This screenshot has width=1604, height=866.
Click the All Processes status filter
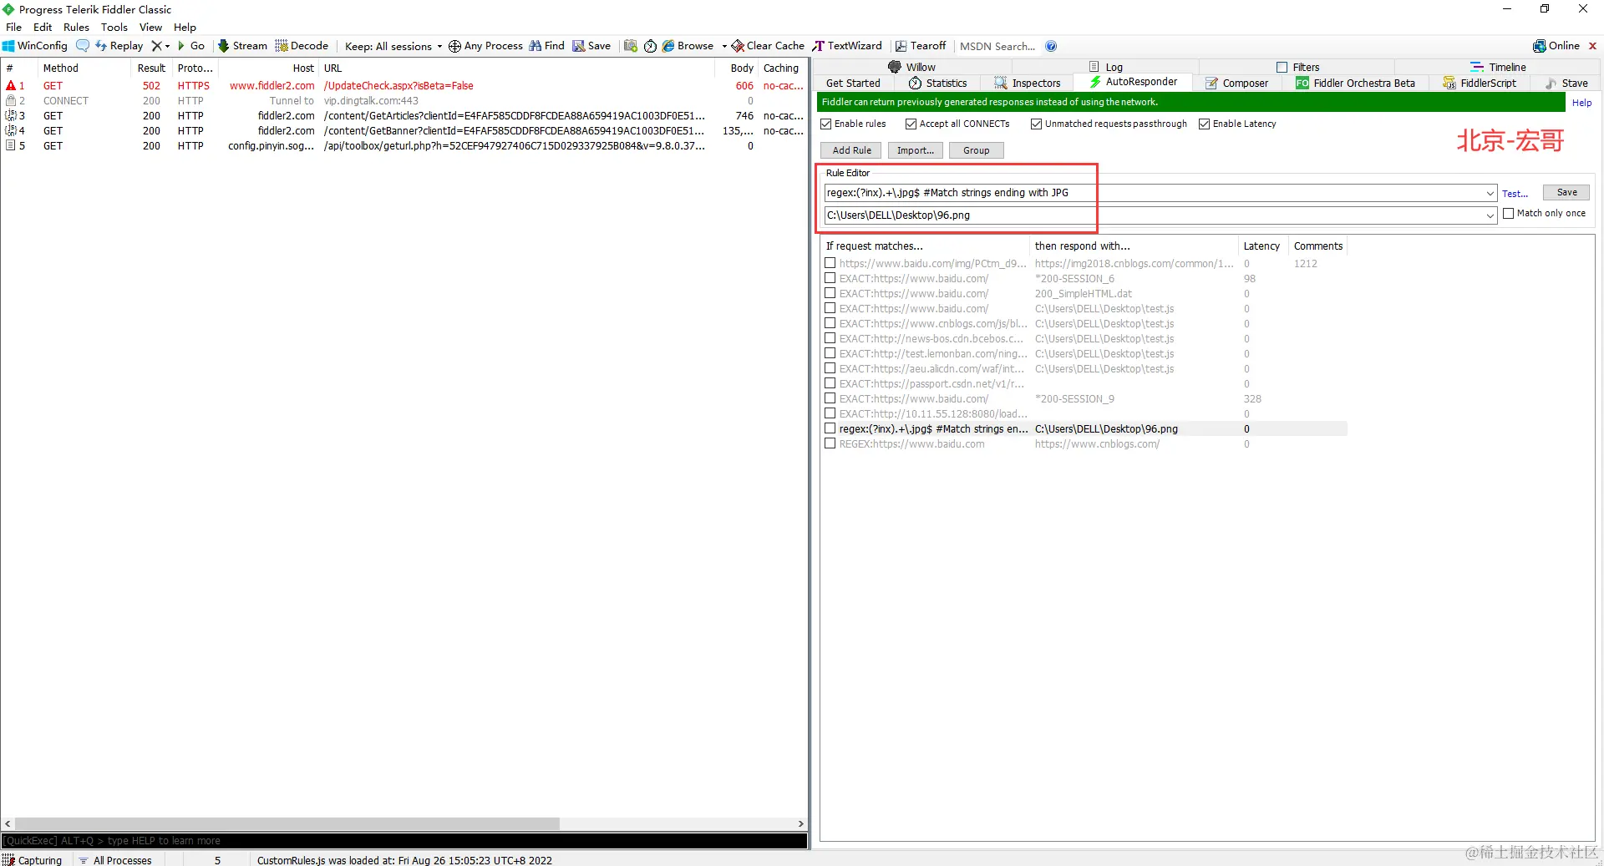pos(115,860)
